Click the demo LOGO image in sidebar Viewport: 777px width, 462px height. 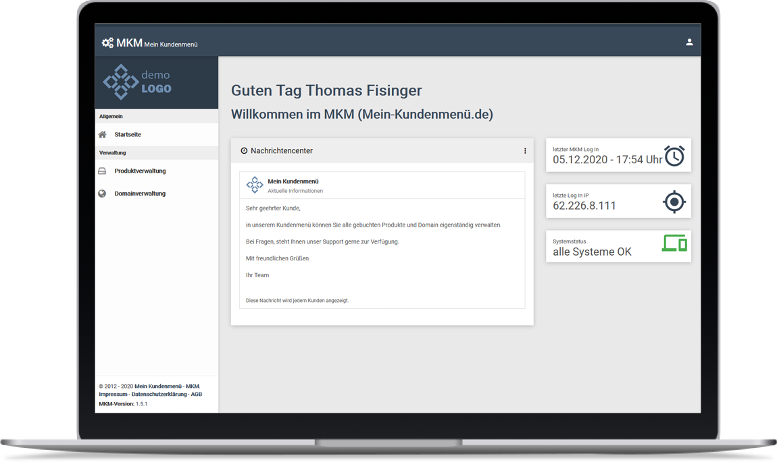[x=137, y=82]
